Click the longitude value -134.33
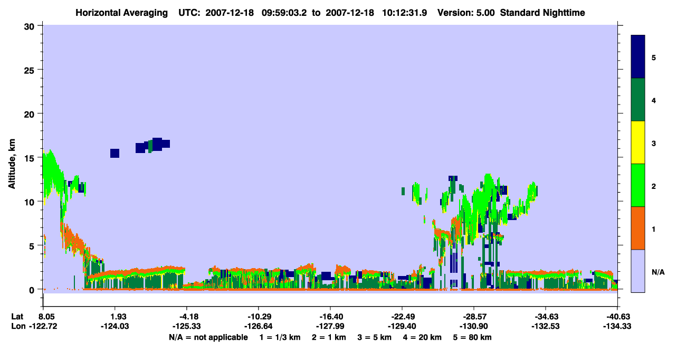This screenshot has height=352, width=686. pyautogui.click(x=617, y=326)
